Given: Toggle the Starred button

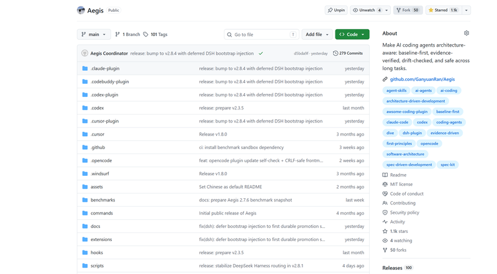Looking at the screenshot, I should [x=444, y=10].
